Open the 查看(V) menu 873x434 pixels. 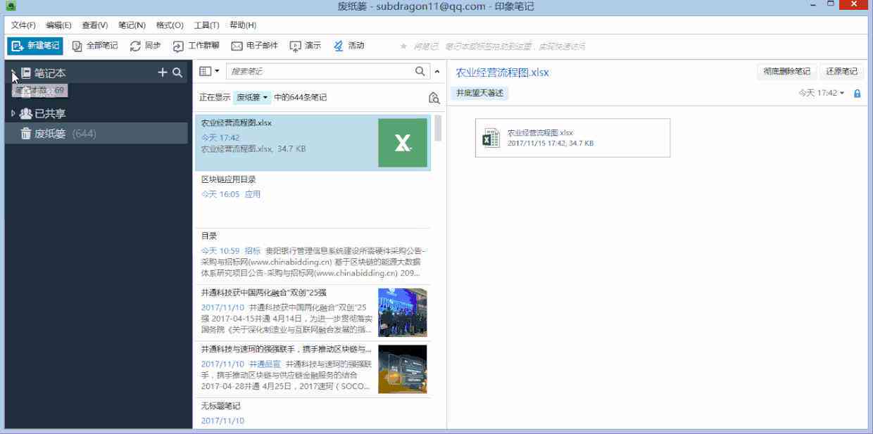coord(95,25)
